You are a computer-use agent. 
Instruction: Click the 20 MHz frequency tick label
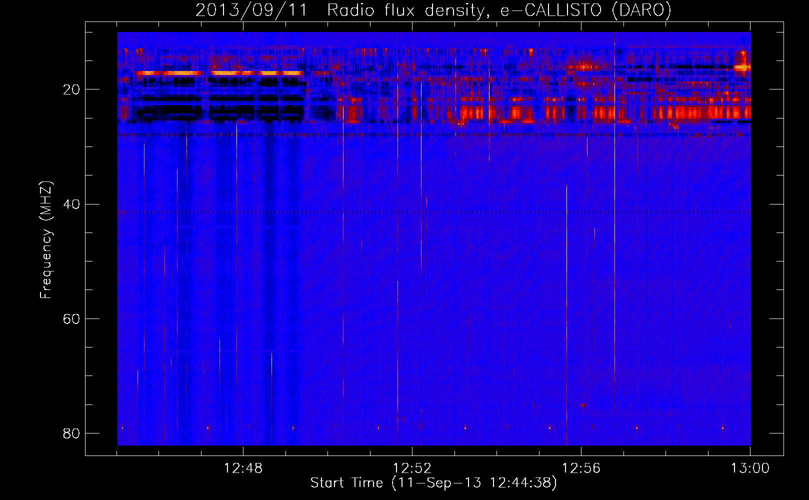click(x=71, y=89)
